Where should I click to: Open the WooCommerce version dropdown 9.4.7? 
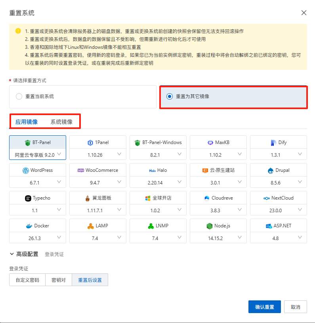98,182
